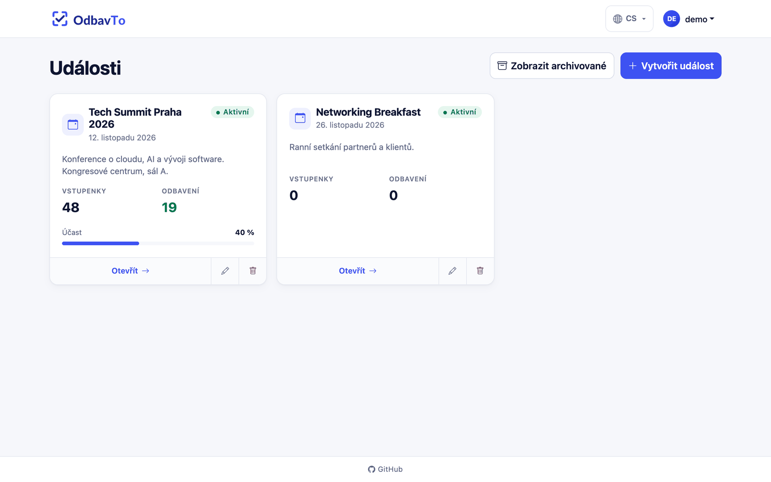The width and height of the screenshot is (771, 482).
Task: Select the Tech Summit Praha 2026 title
Action: (x=135, y=118)
